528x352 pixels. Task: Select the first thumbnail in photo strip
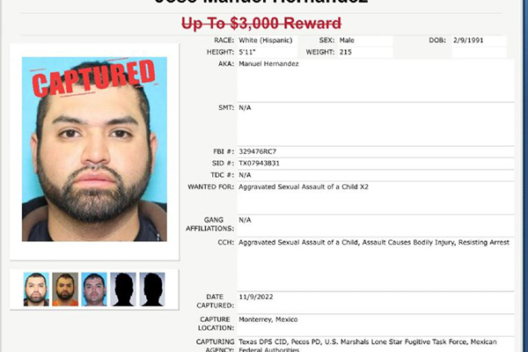tap(36, 290)
